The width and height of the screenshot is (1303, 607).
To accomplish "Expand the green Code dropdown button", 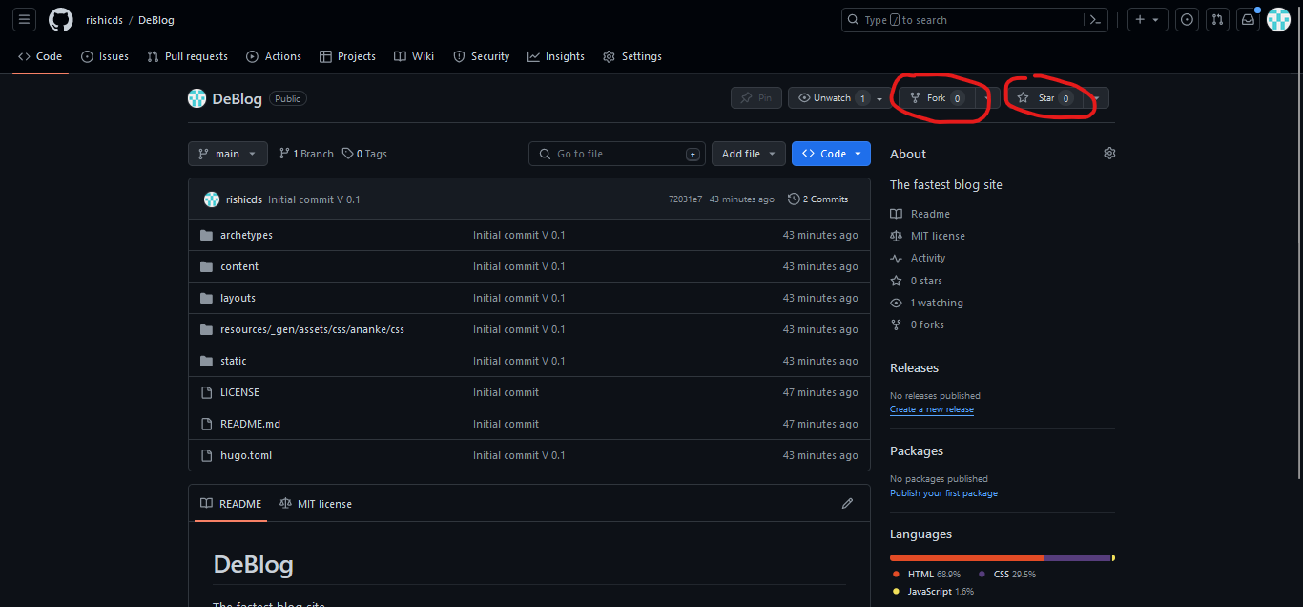I will 831,154.
